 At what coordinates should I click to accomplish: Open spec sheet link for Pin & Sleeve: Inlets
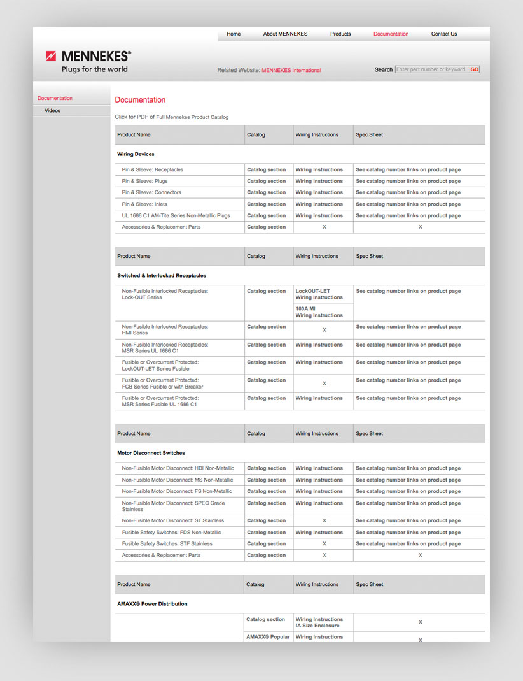408,204
